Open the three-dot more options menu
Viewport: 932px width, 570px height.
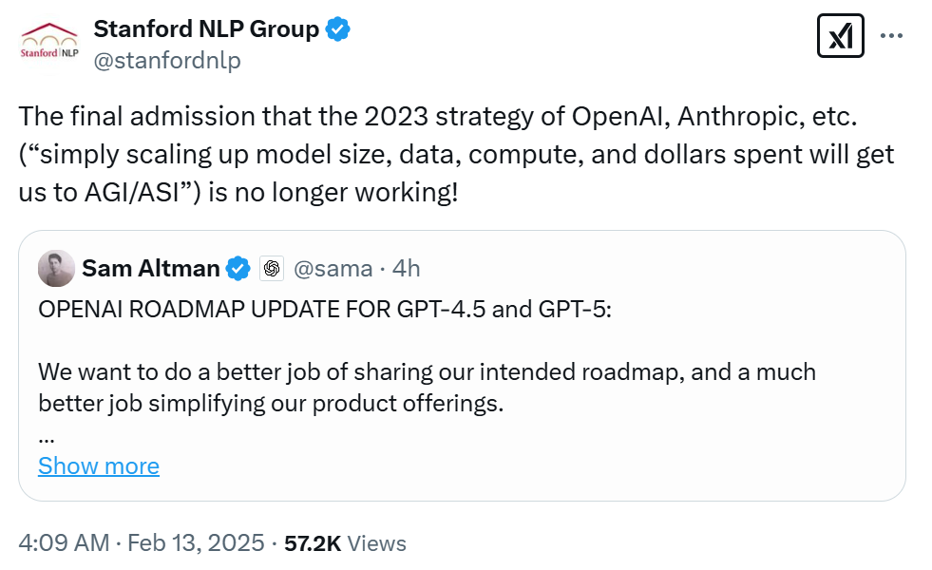(x=891, y=36)
